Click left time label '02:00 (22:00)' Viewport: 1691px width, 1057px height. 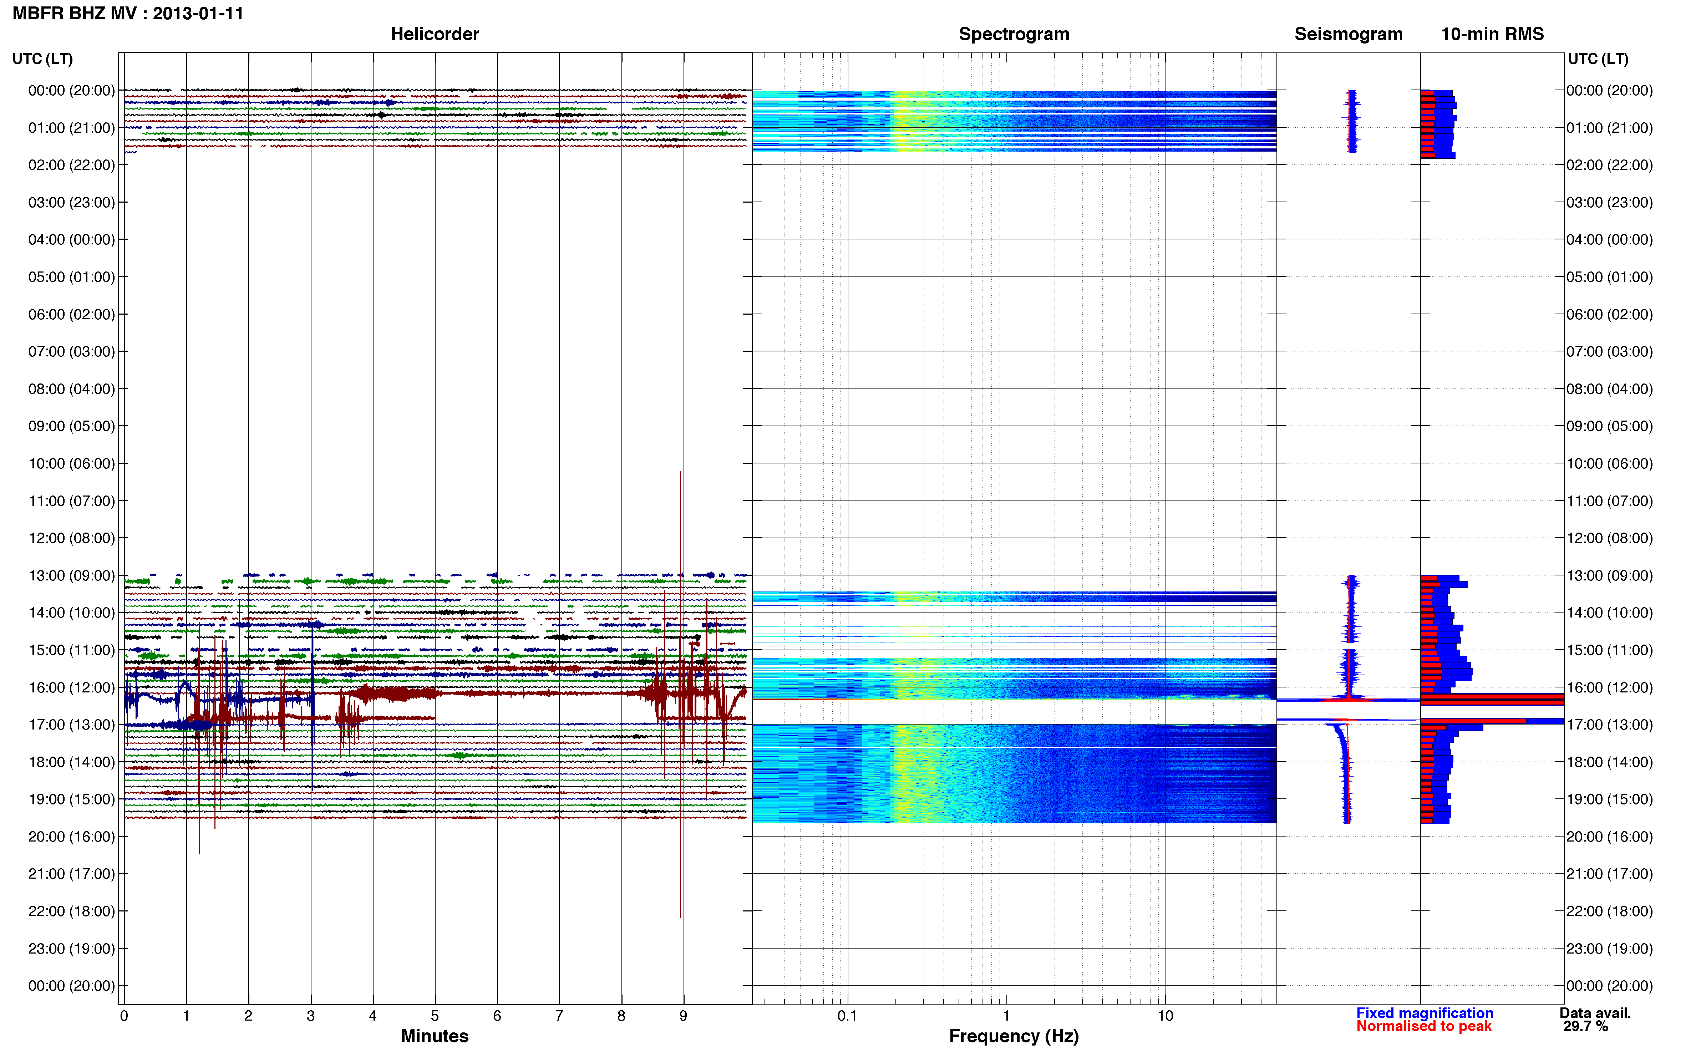(x=71, y=165)
